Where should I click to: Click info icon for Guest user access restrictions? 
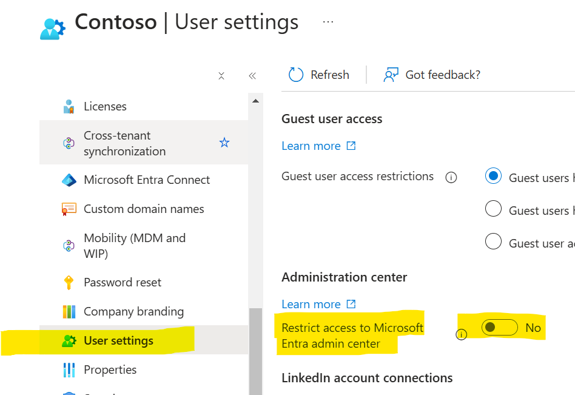451,178
